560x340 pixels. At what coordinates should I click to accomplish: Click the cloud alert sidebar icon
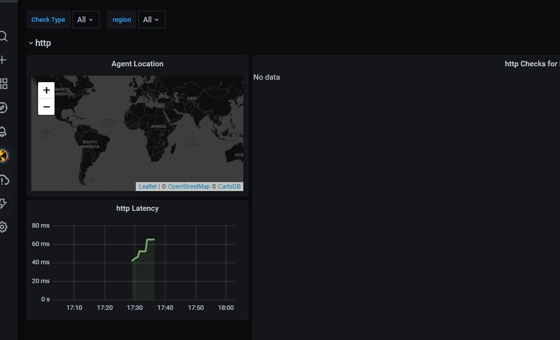click(4, 180)
